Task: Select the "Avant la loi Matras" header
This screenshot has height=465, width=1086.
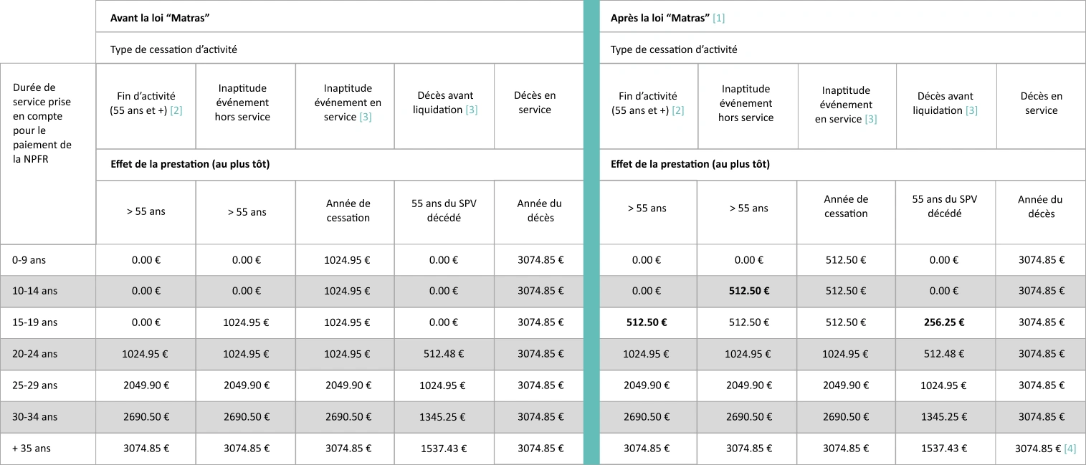Action: 155,18
